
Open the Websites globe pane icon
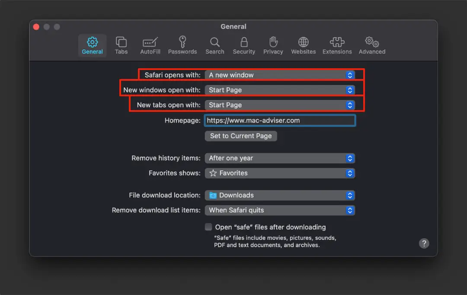303,42
